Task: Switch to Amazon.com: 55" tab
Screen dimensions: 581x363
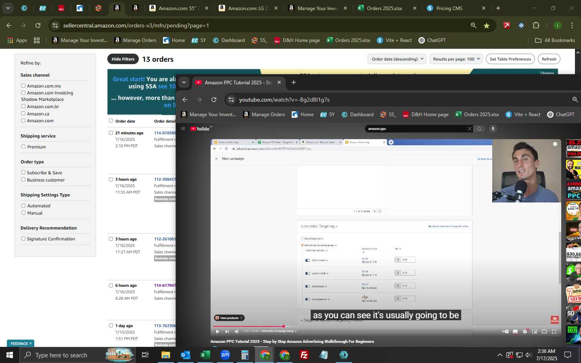Action: coord(178,8)
